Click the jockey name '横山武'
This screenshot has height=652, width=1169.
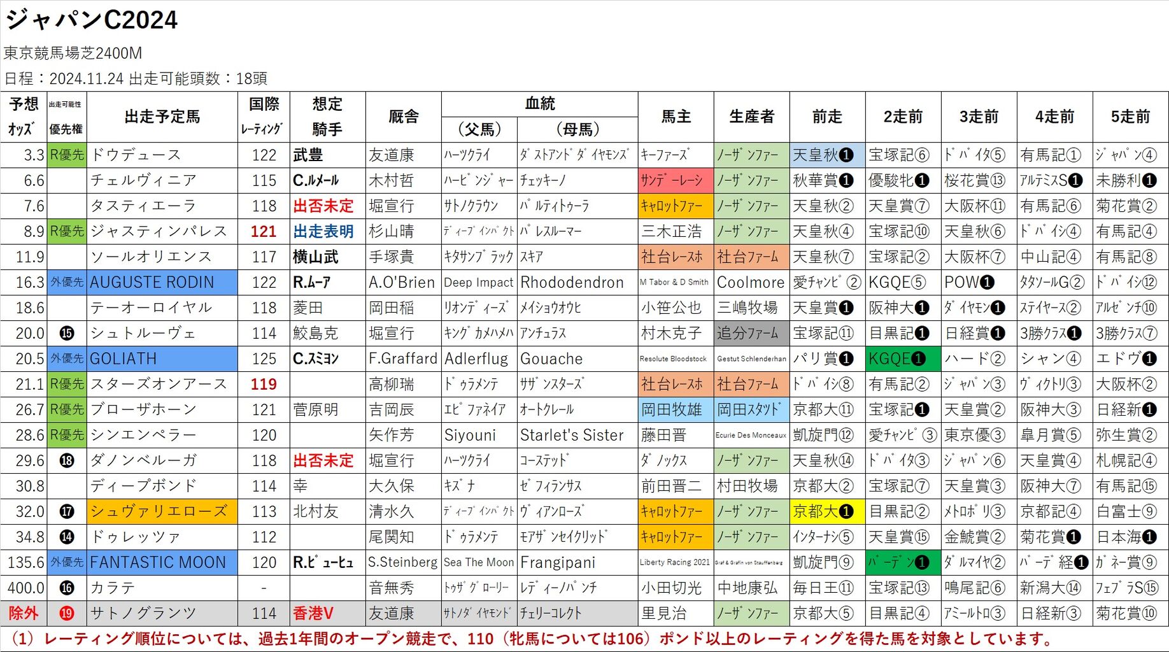(315, 257)
